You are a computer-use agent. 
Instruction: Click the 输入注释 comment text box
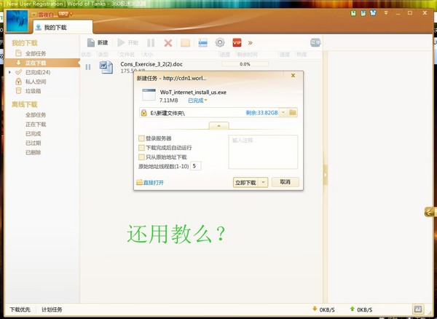263,151
